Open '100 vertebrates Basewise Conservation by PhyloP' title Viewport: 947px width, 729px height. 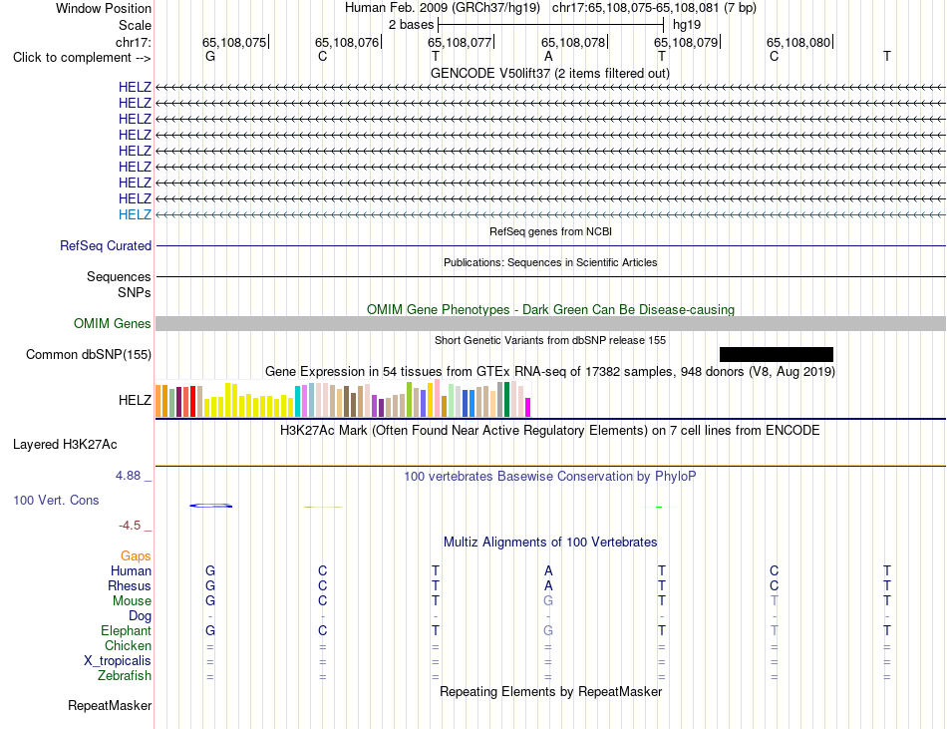point(550,477)
